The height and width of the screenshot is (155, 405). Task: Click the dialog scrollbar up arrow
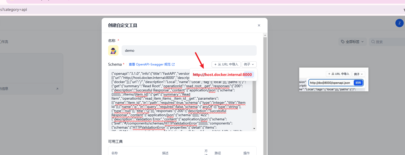265,35
